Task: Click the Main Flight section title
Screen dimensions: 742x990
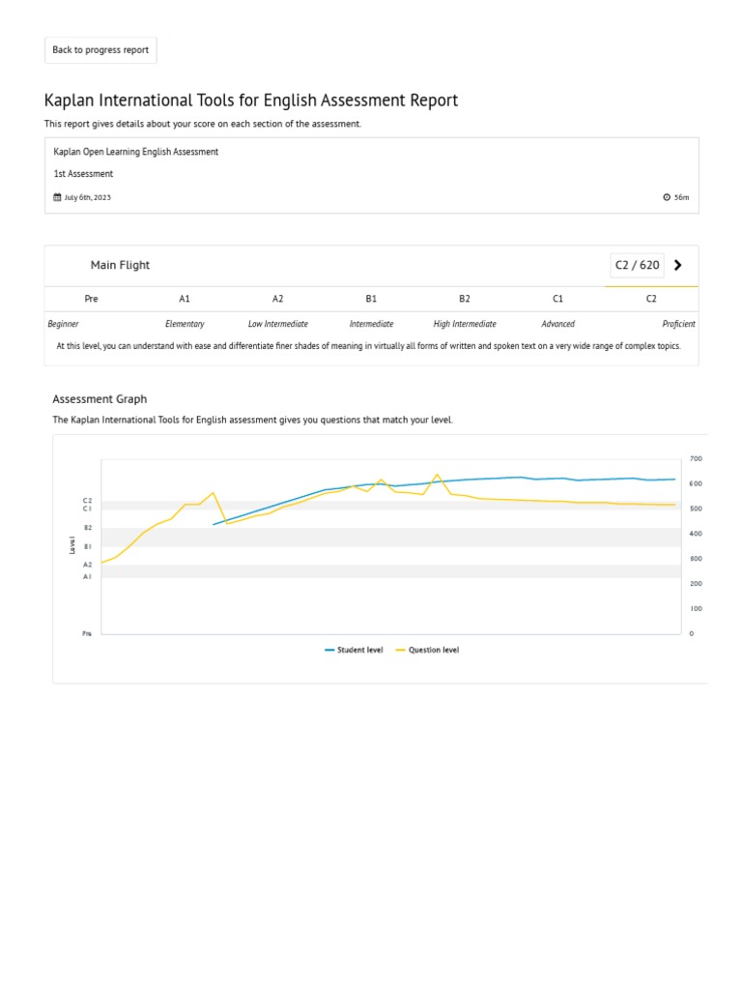Action: [x=120, y=265]
